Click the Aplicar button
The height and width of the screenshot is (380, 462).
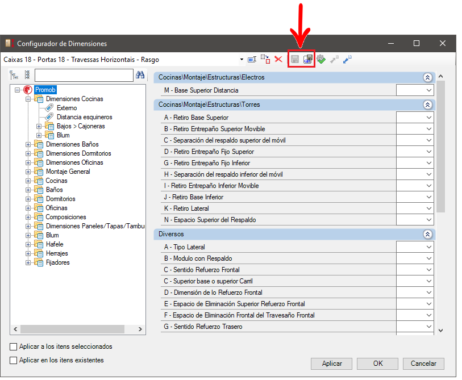332,364
